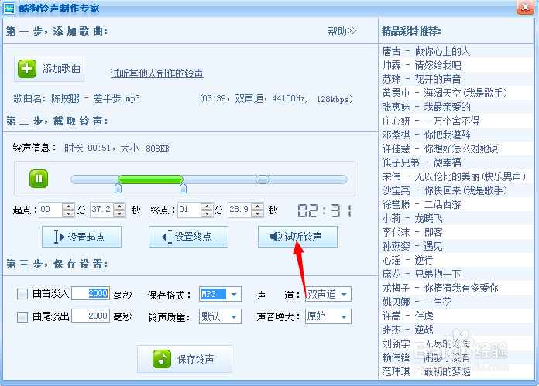Select 心瑶 - 逆行 ringtone

coord(455,260)
